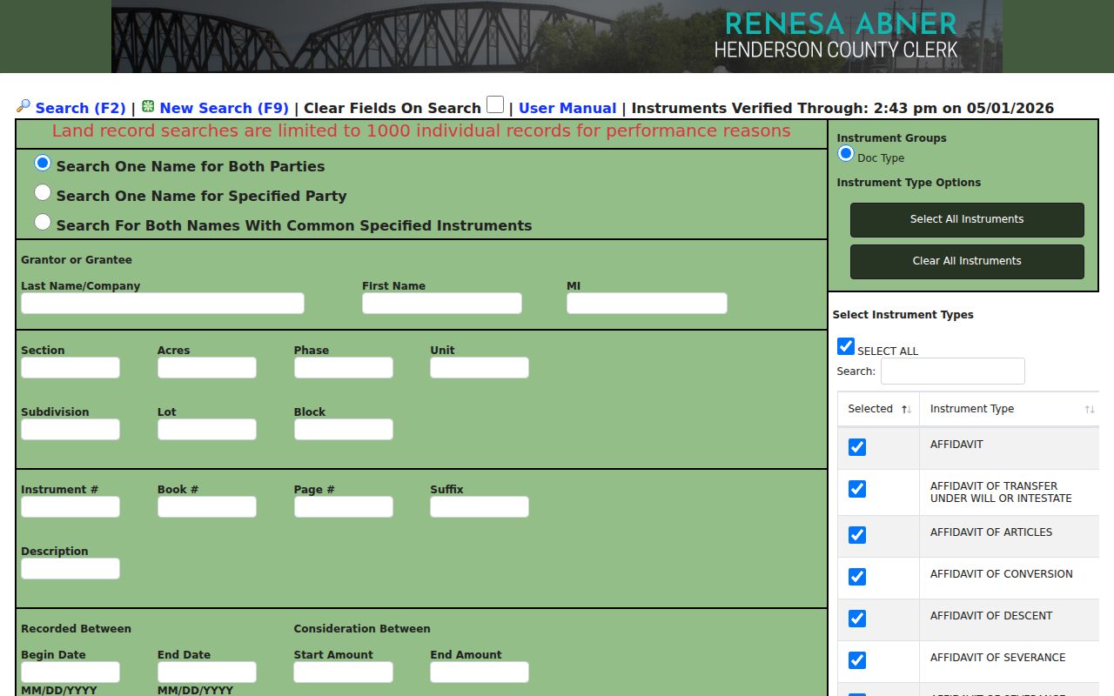
Task: Select the Doc Type instrument group radio
Action: click(846, 153)
